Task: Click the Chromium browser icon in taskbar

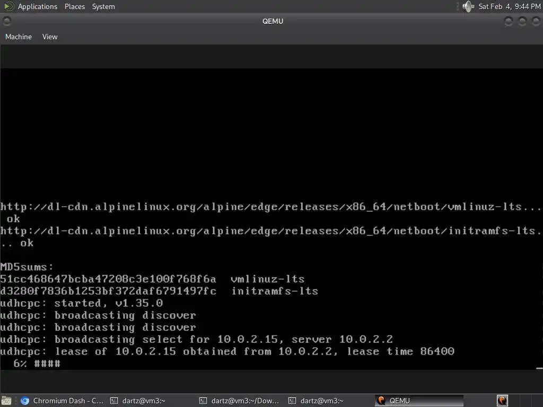Action: pyautogui.click(x=25, y=401)
